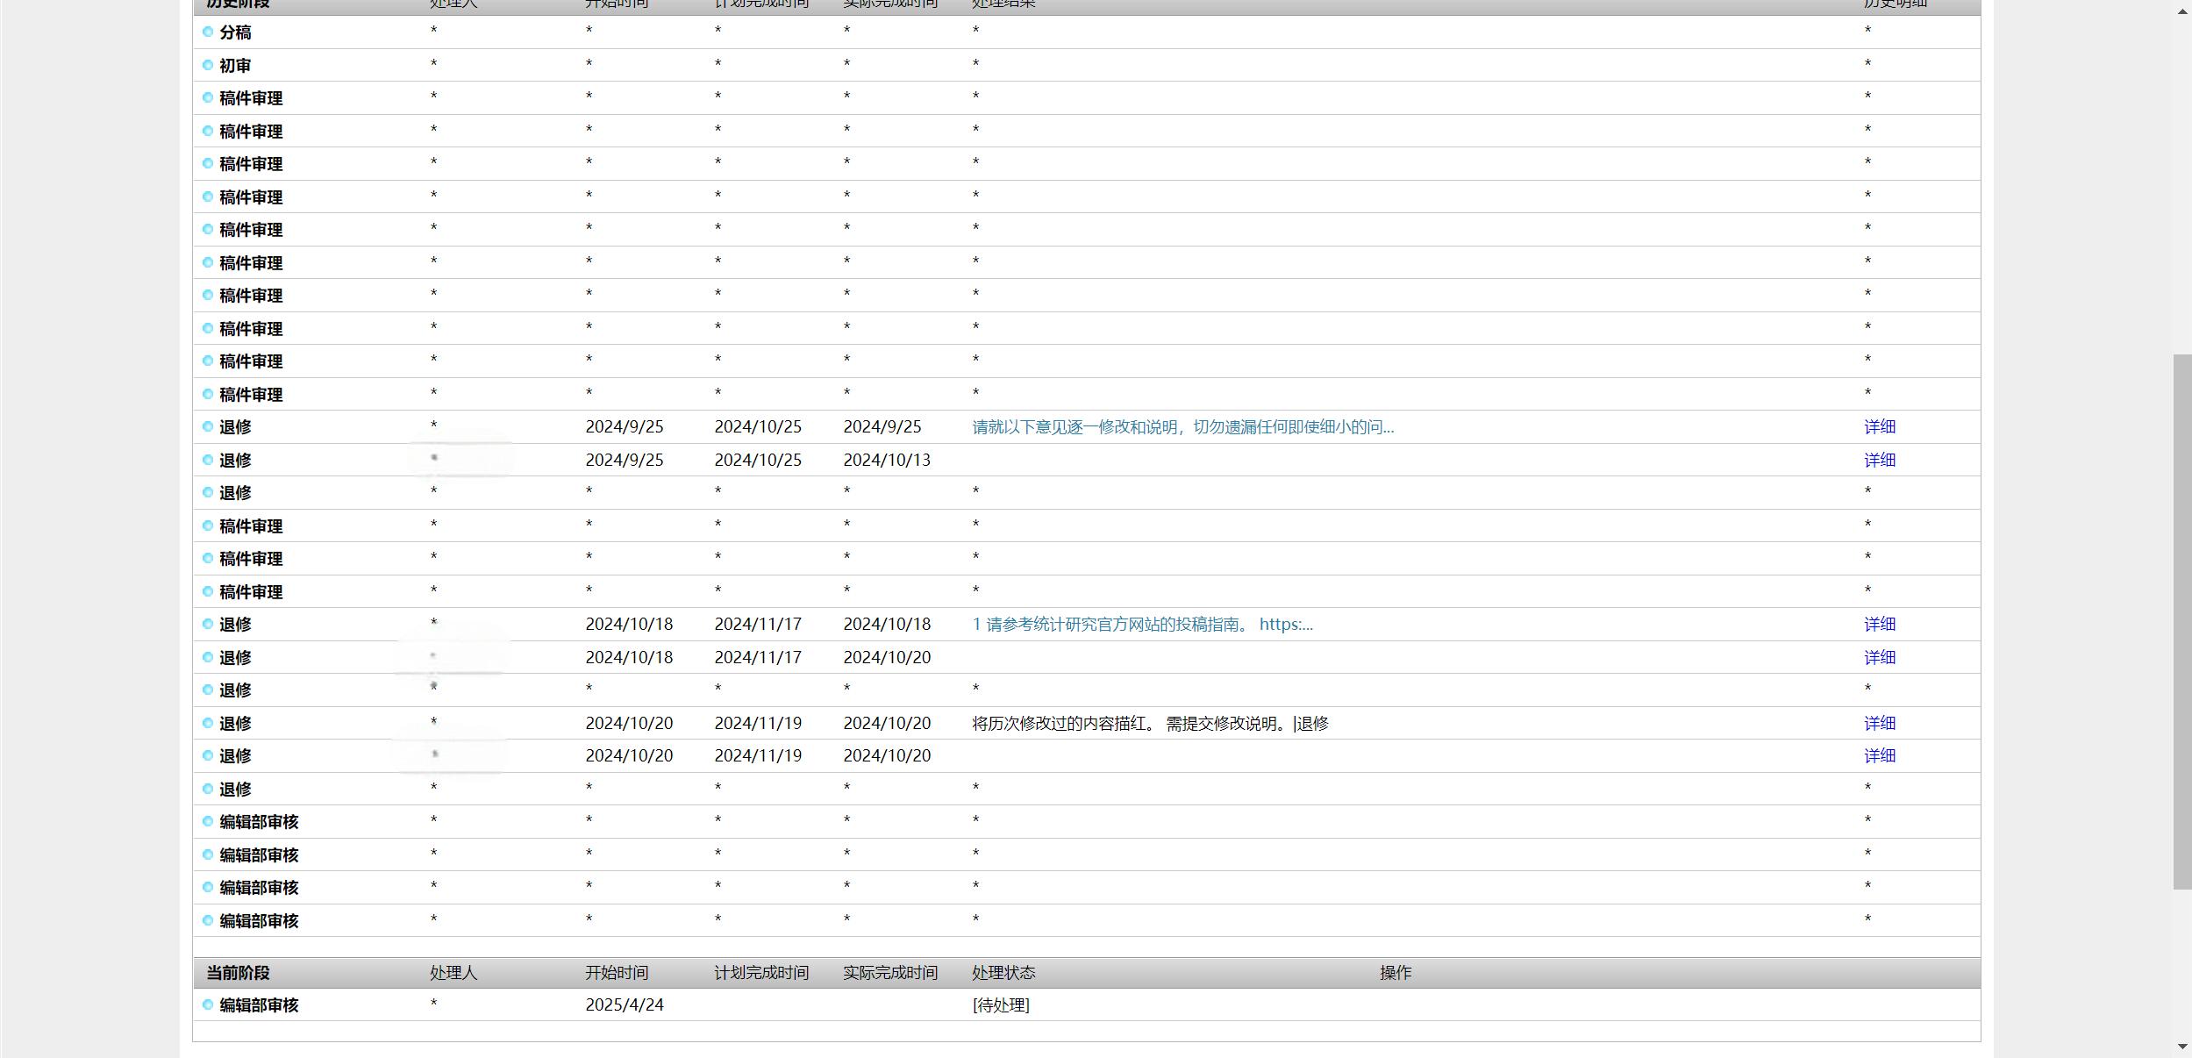
Task: Click bullet icon of 退修 row finished 2024/9/25
Action: click(208, 426)
